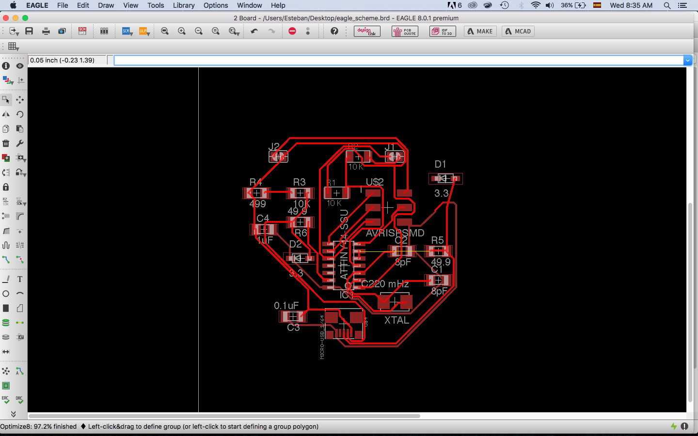Viewport: 698px width, 436px height.
Task: Select the Hole tool
Action: pos(6,337)
